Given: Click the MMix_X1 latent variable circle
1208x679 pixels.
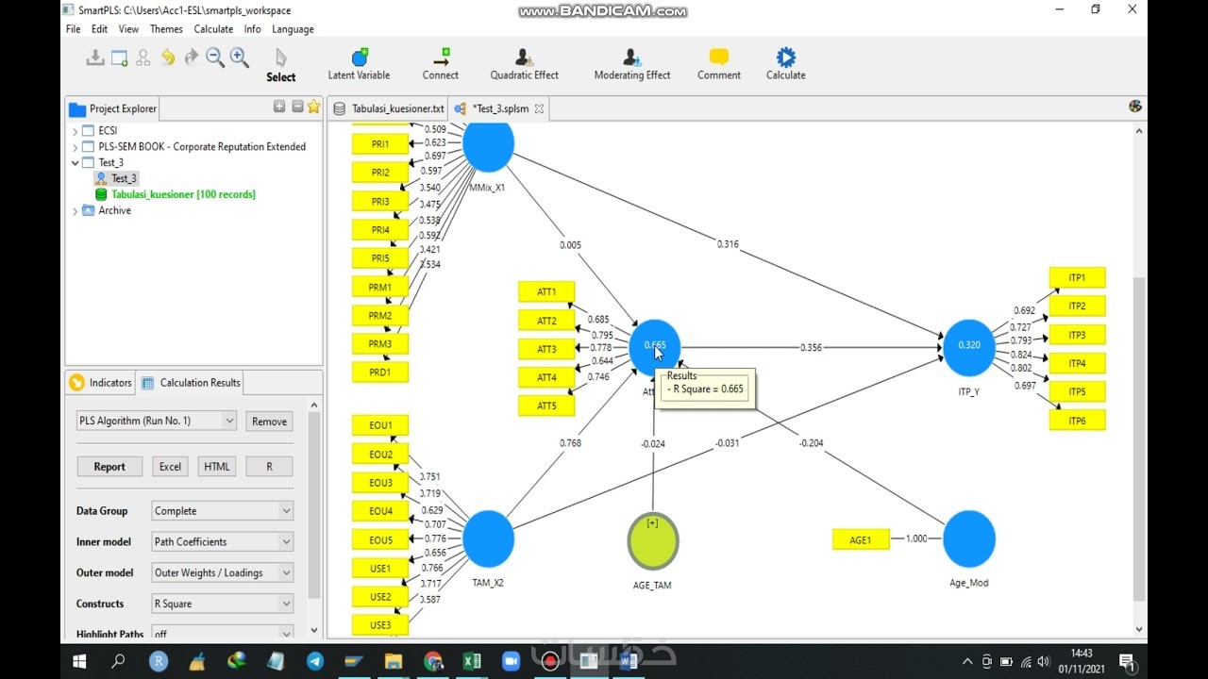Looking at the screenshot, I should click(488, 146).
